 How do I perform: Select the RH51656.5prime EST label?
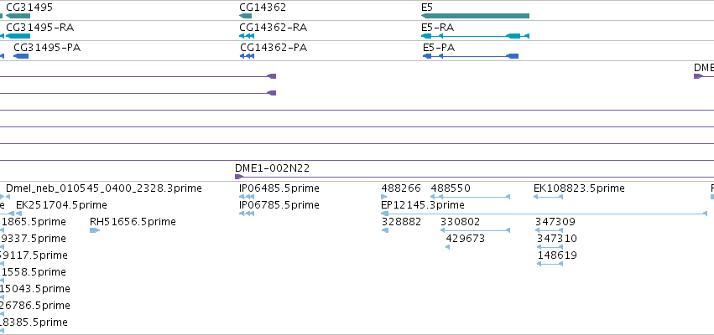click(x=133, y=222)
